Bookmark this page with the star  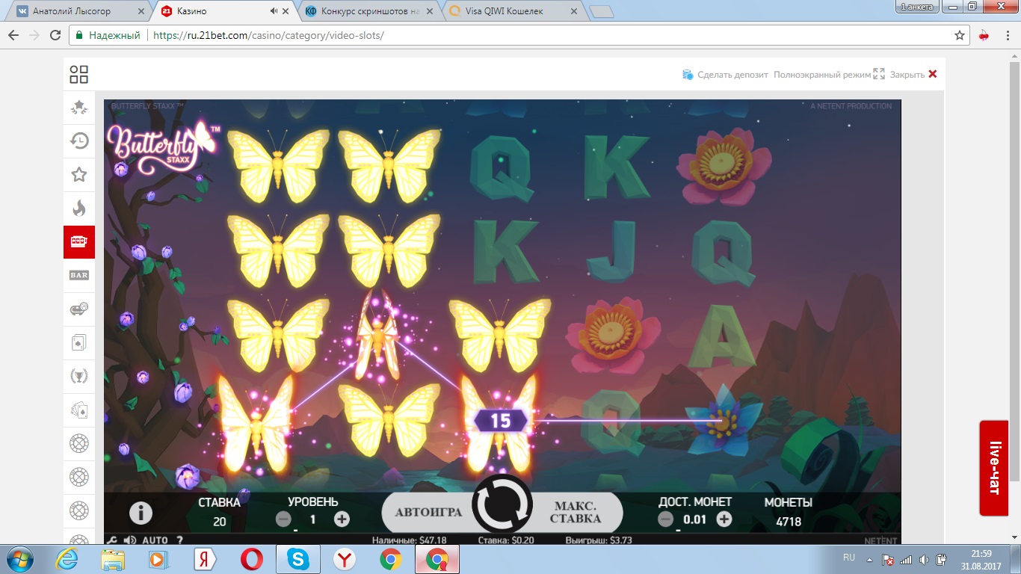click(960, 35)
